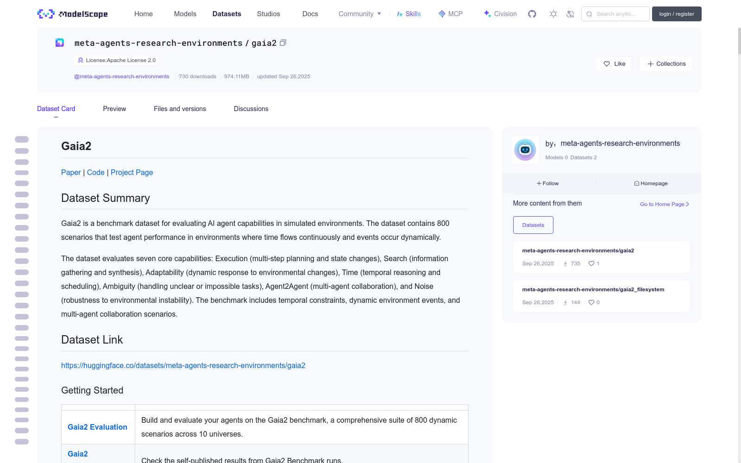Viewport: 741px width, 463px height.
Task: Open the GitHub icon link
Action: tap(532, 14)
